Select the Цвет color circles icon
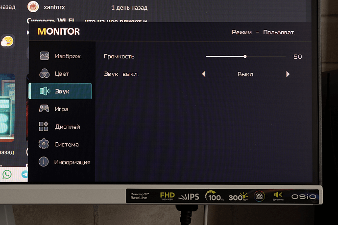Image resolution: width=338 pixels, height=225 pixels. coord(44,74)
